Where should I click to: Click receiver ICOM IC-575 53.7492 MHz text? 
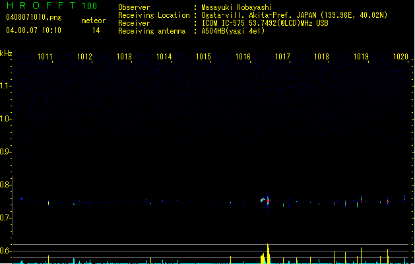[x=265, y=23]
